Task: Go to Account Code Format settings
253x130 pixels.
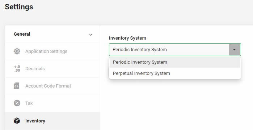Action: tap(48, 86)
